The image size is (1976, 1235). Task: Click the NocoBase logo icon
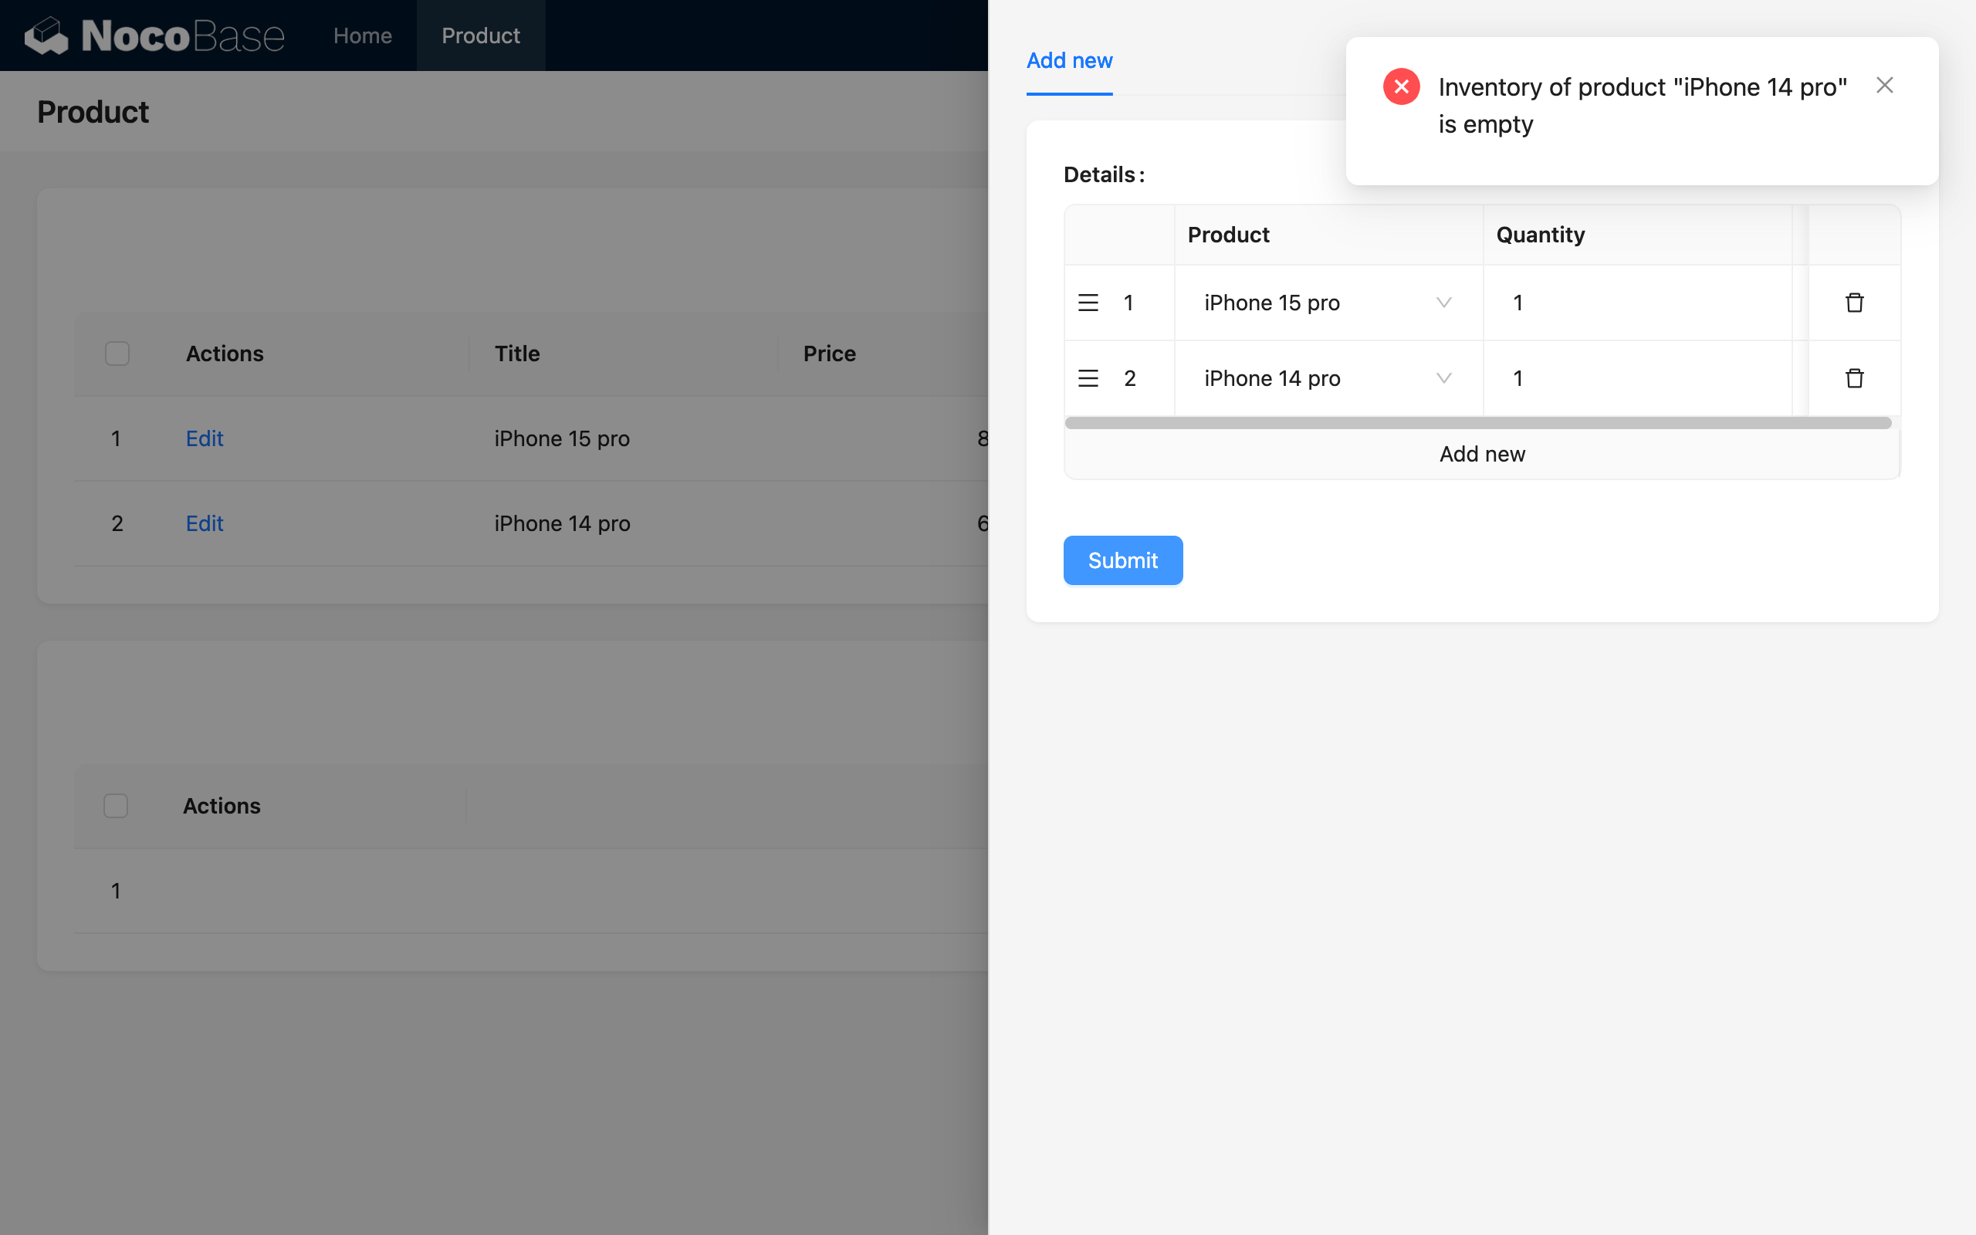[x=46, y=36]
